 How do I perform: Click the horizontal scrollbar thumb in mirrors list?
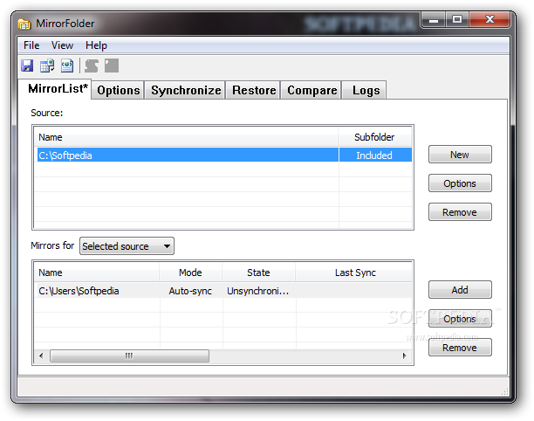pos(129,355)
